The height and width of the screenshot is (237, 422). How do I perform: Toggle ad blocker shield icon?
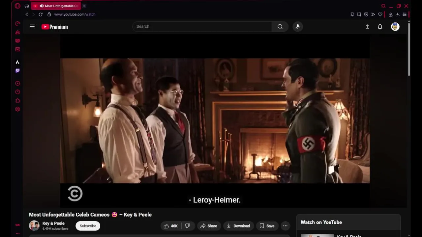(366, 14)
